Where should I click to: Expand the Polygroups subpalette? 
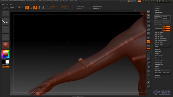tap(158, 51)
